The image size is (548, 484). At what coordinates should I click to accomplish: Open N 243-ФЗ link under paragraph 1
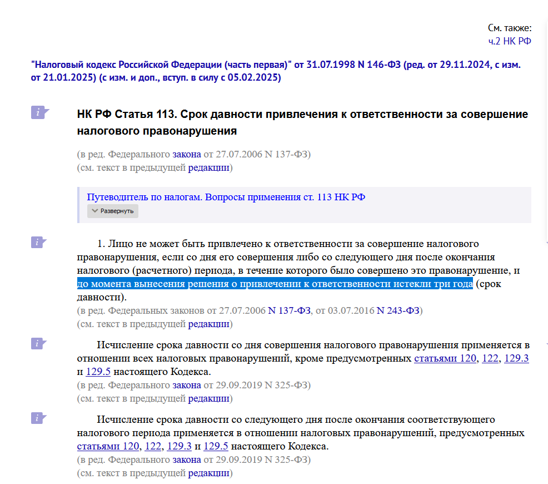[x=398, y=310]
